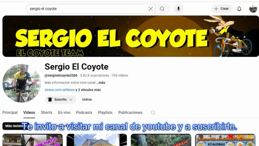Open the KCALORIAS video thumbnail
Viewport: 259px width, 146px height.
coord(225,140)
